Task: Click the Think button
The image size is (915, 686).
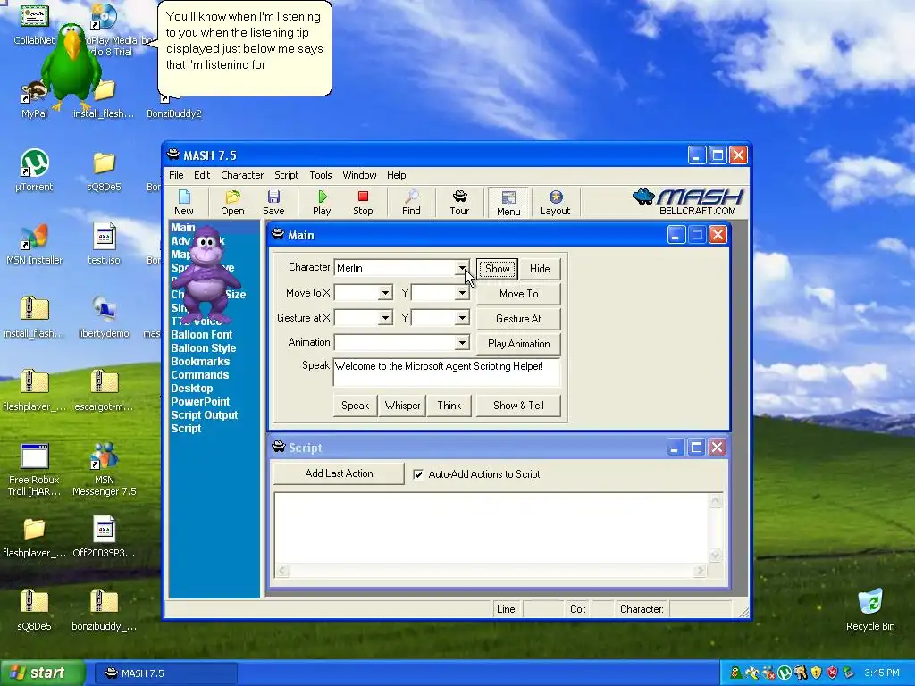Action: (449, 406)
